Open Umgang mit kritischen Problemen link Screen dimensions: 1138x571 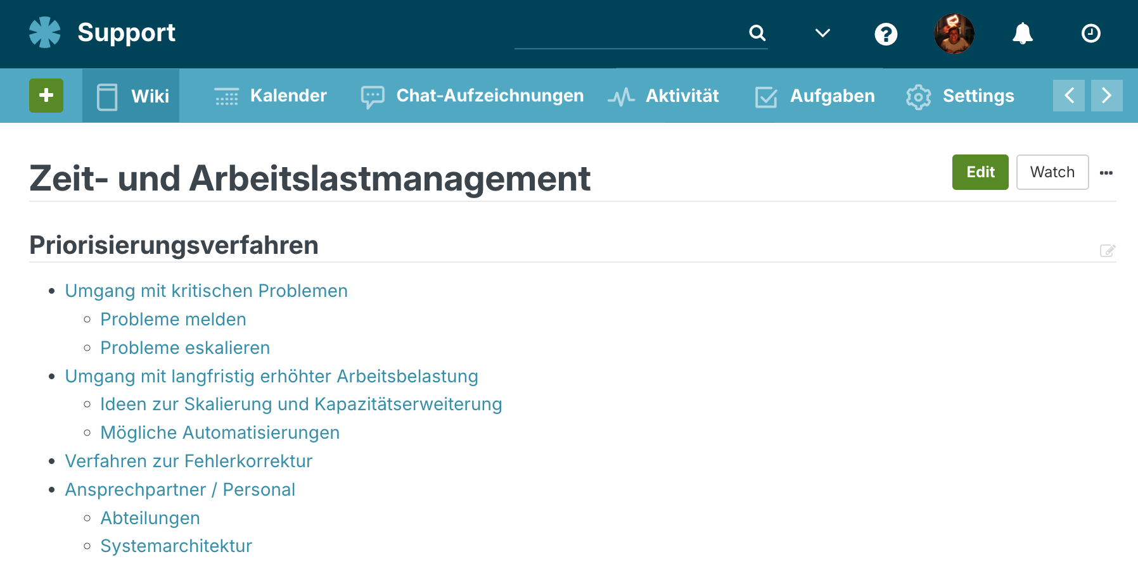[x=207, y=291]
